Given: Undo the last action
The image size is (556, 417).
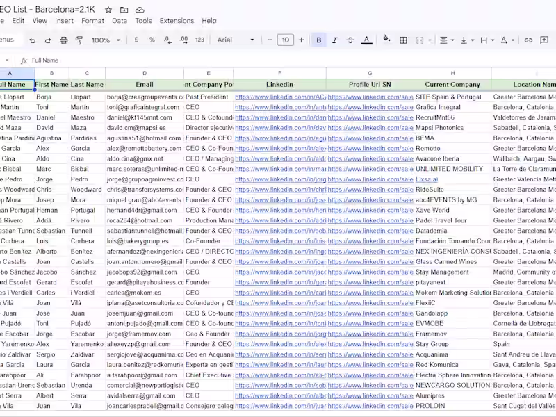Looking at the screenshot, I should click(32, 40).
